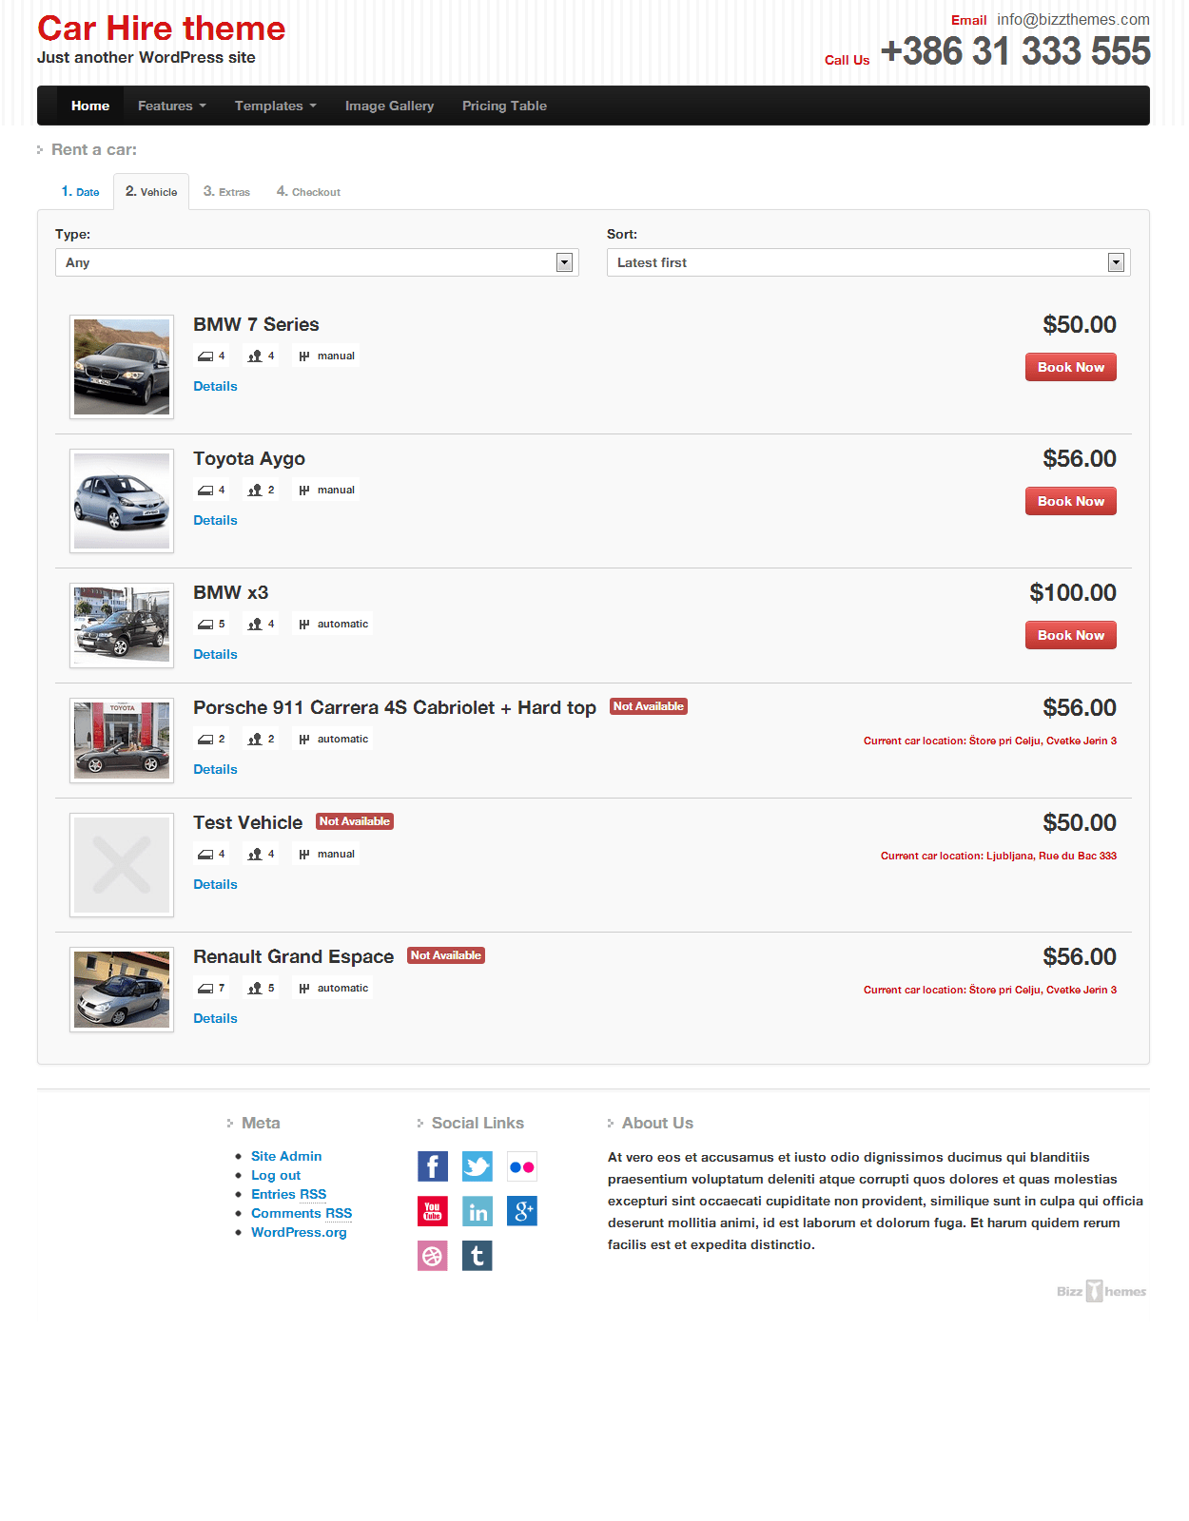The width and height of the screenshot is (1189, 1521).
Task: Click the transmission icon for BMW x3
Action: (x=304, y=625)
